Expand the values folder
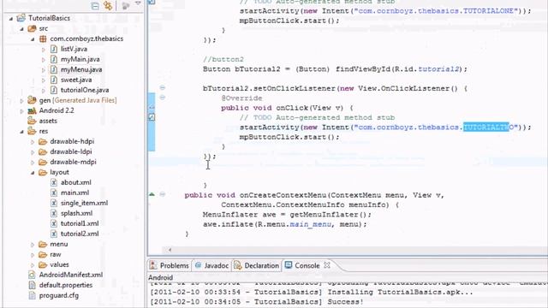This screenshot has height=308, width=548. 33,265
